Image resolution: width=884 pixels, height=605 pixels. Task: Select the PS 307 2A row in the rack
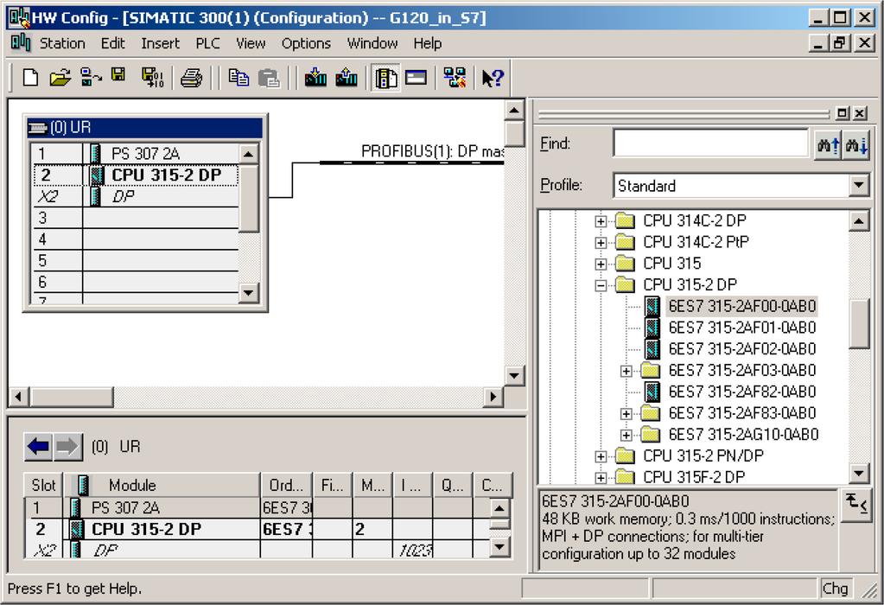136,153
